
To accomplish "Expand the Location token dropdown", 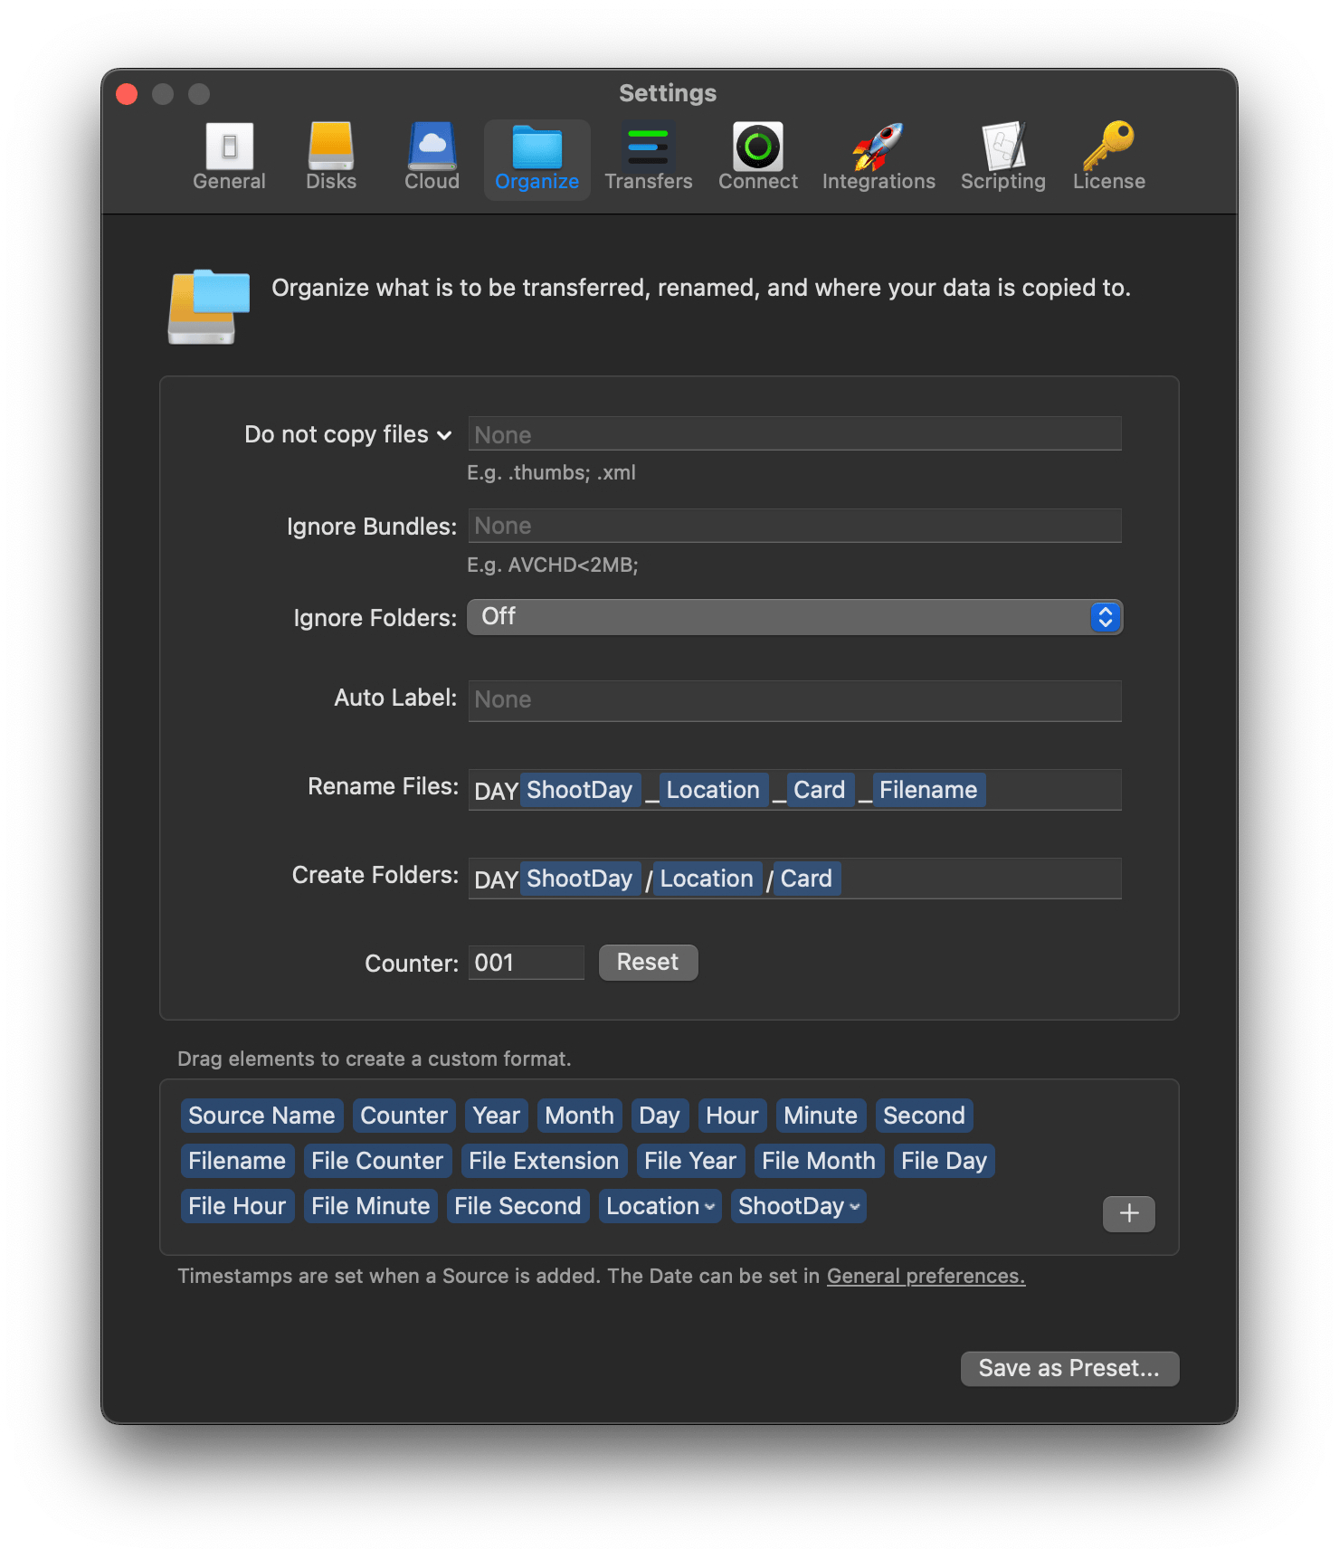I will (710, 1207).
